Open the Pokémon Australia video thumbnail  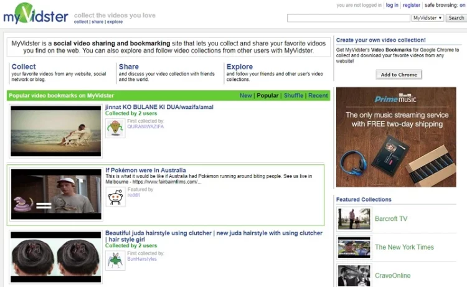(x=56, y=194)
